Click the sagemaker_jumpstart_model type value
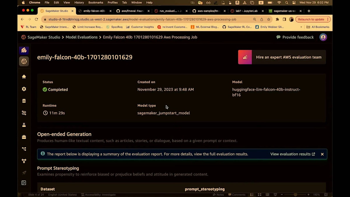 click(x=164, y=113)
